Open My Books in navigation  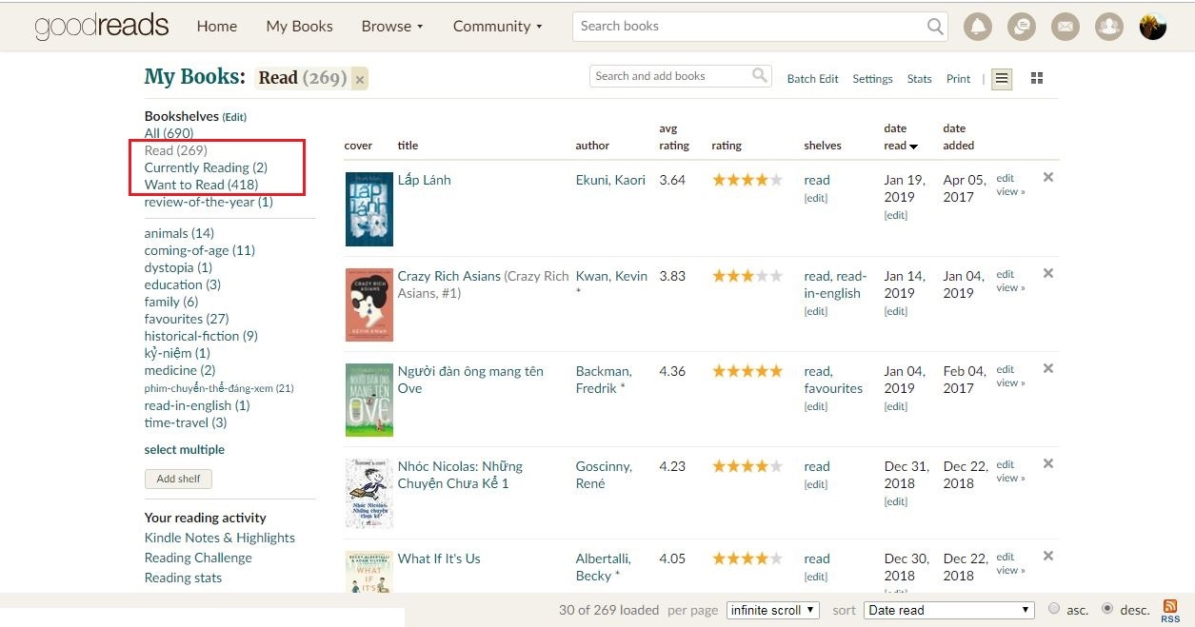pyautogui.click(x=300, y=26)
